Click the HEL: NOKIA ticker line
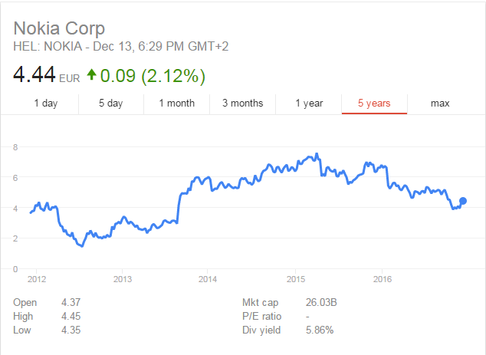The width and height of the screenshot is (486, 355). coord(121,47)
